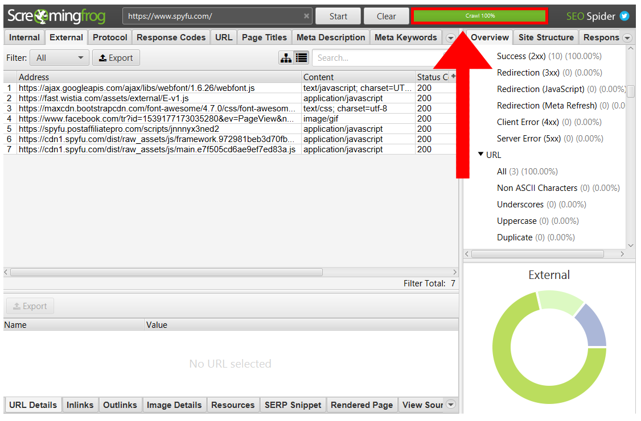
Task: Collapse the URL tree section
Action: pyautogui.click(x=480, y=154)
